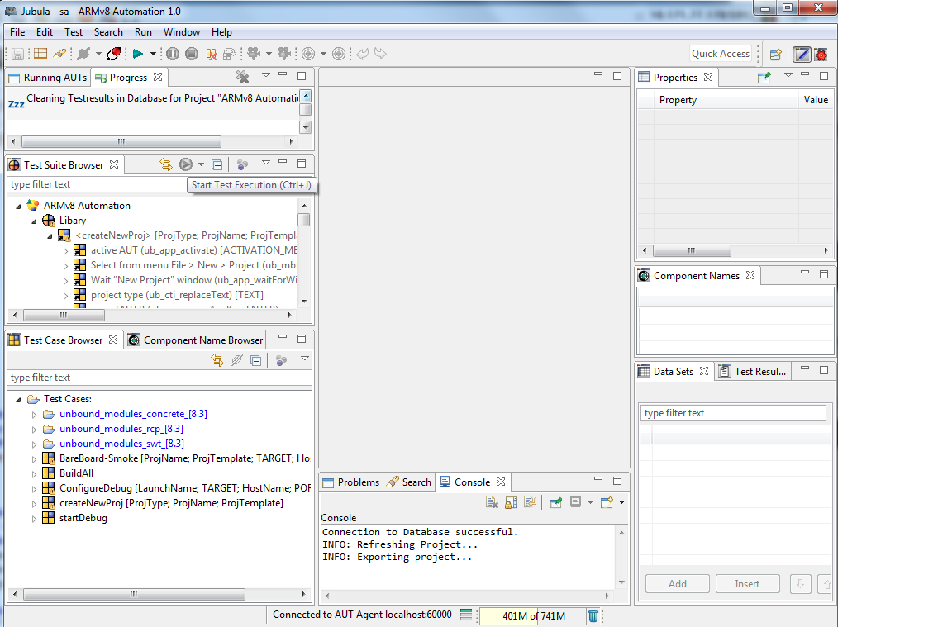This screenshot has height=627, width=952.
Task: Collapse all in Test Suite Browser
Action: point(217,164)
